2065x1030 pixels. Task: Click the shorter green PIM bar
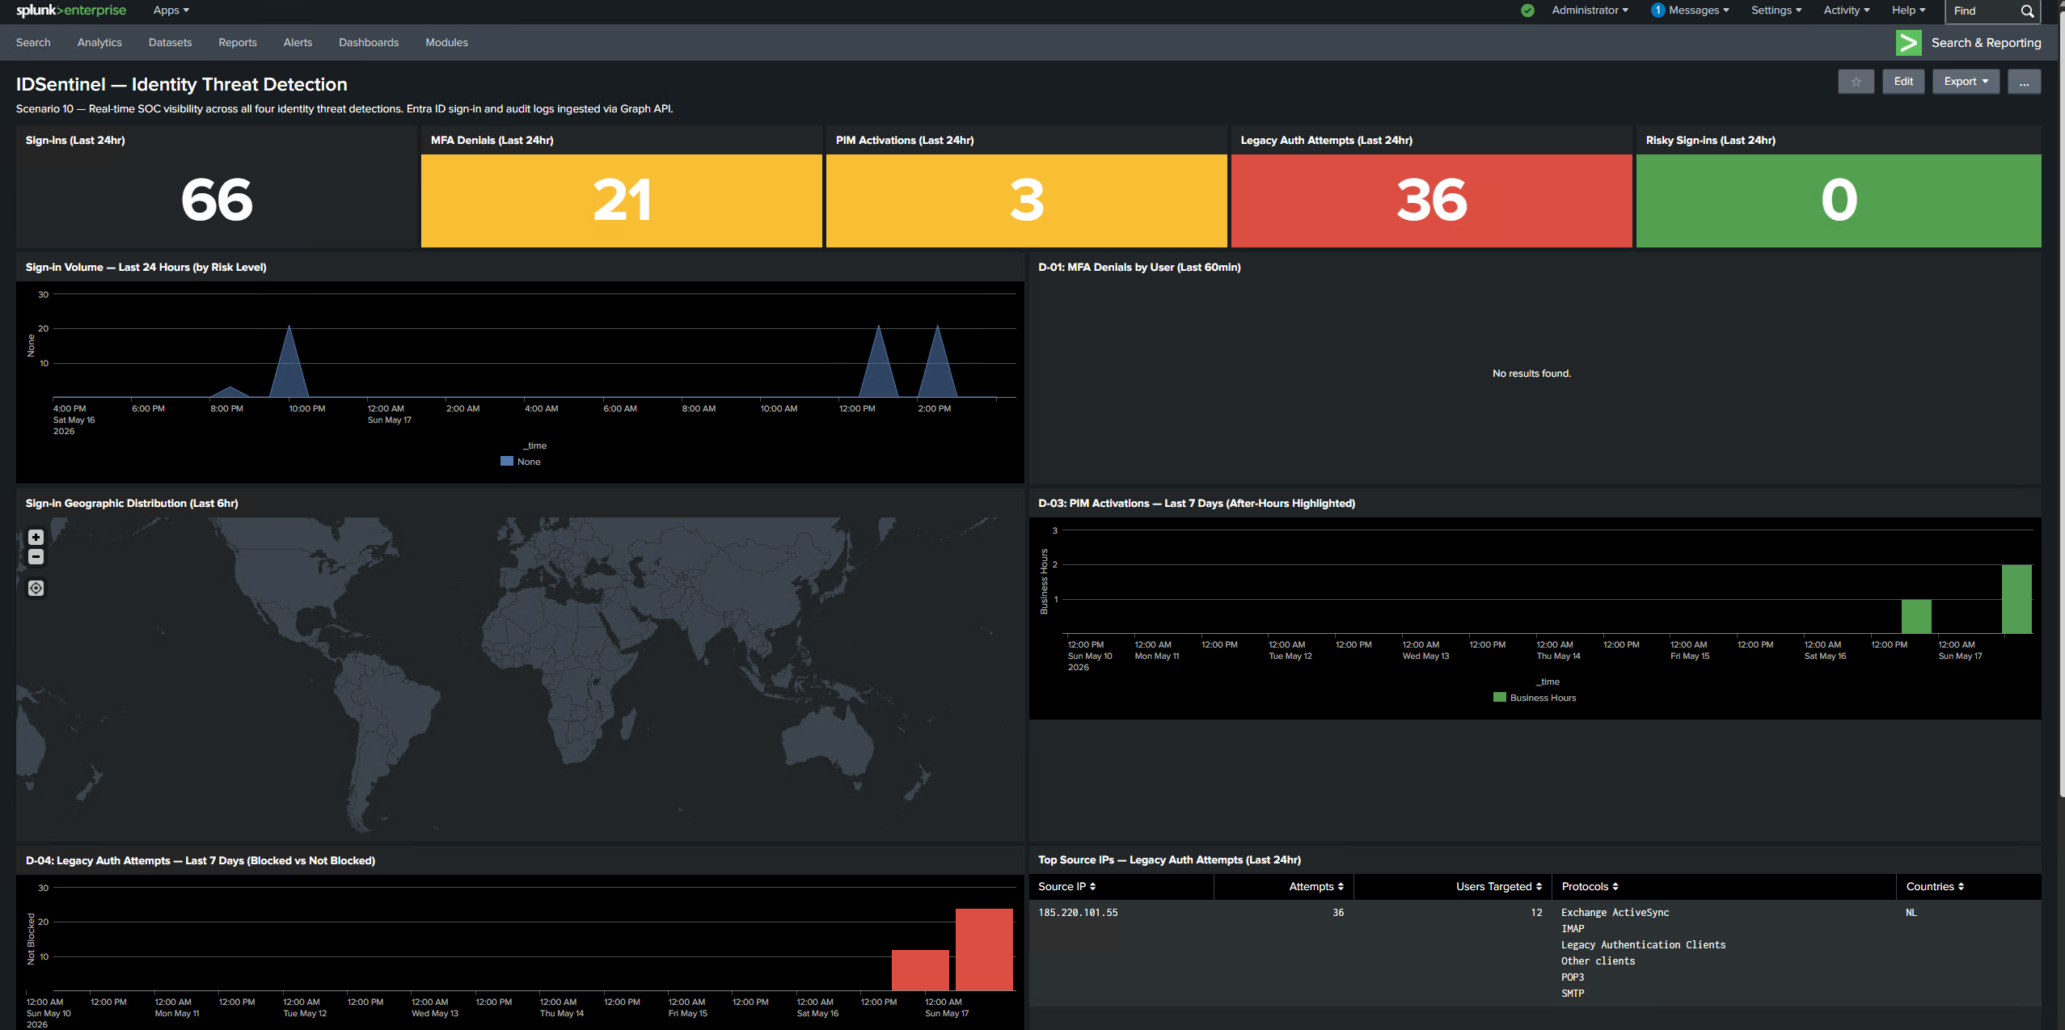[1916, 616]
